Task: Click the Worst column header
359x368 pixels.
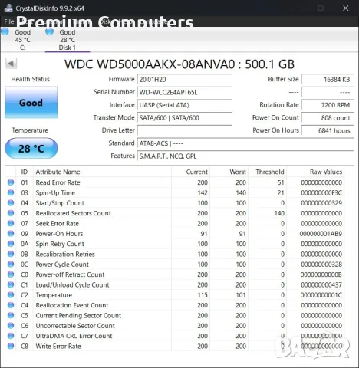Action: (x=229, y=172)
